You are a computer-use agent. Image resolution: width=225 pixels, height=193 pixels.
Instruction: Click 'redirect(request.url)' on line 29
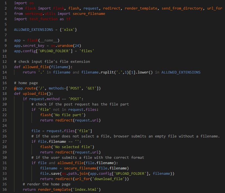(x=78, y=152)
